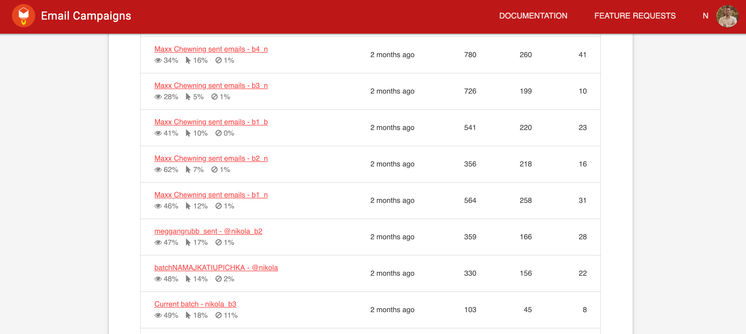The height and width of the screenshot is (334, 746).
Task: Click the bounce icon beside 0%
Action: pyautogui.click(x=218, y=133)
